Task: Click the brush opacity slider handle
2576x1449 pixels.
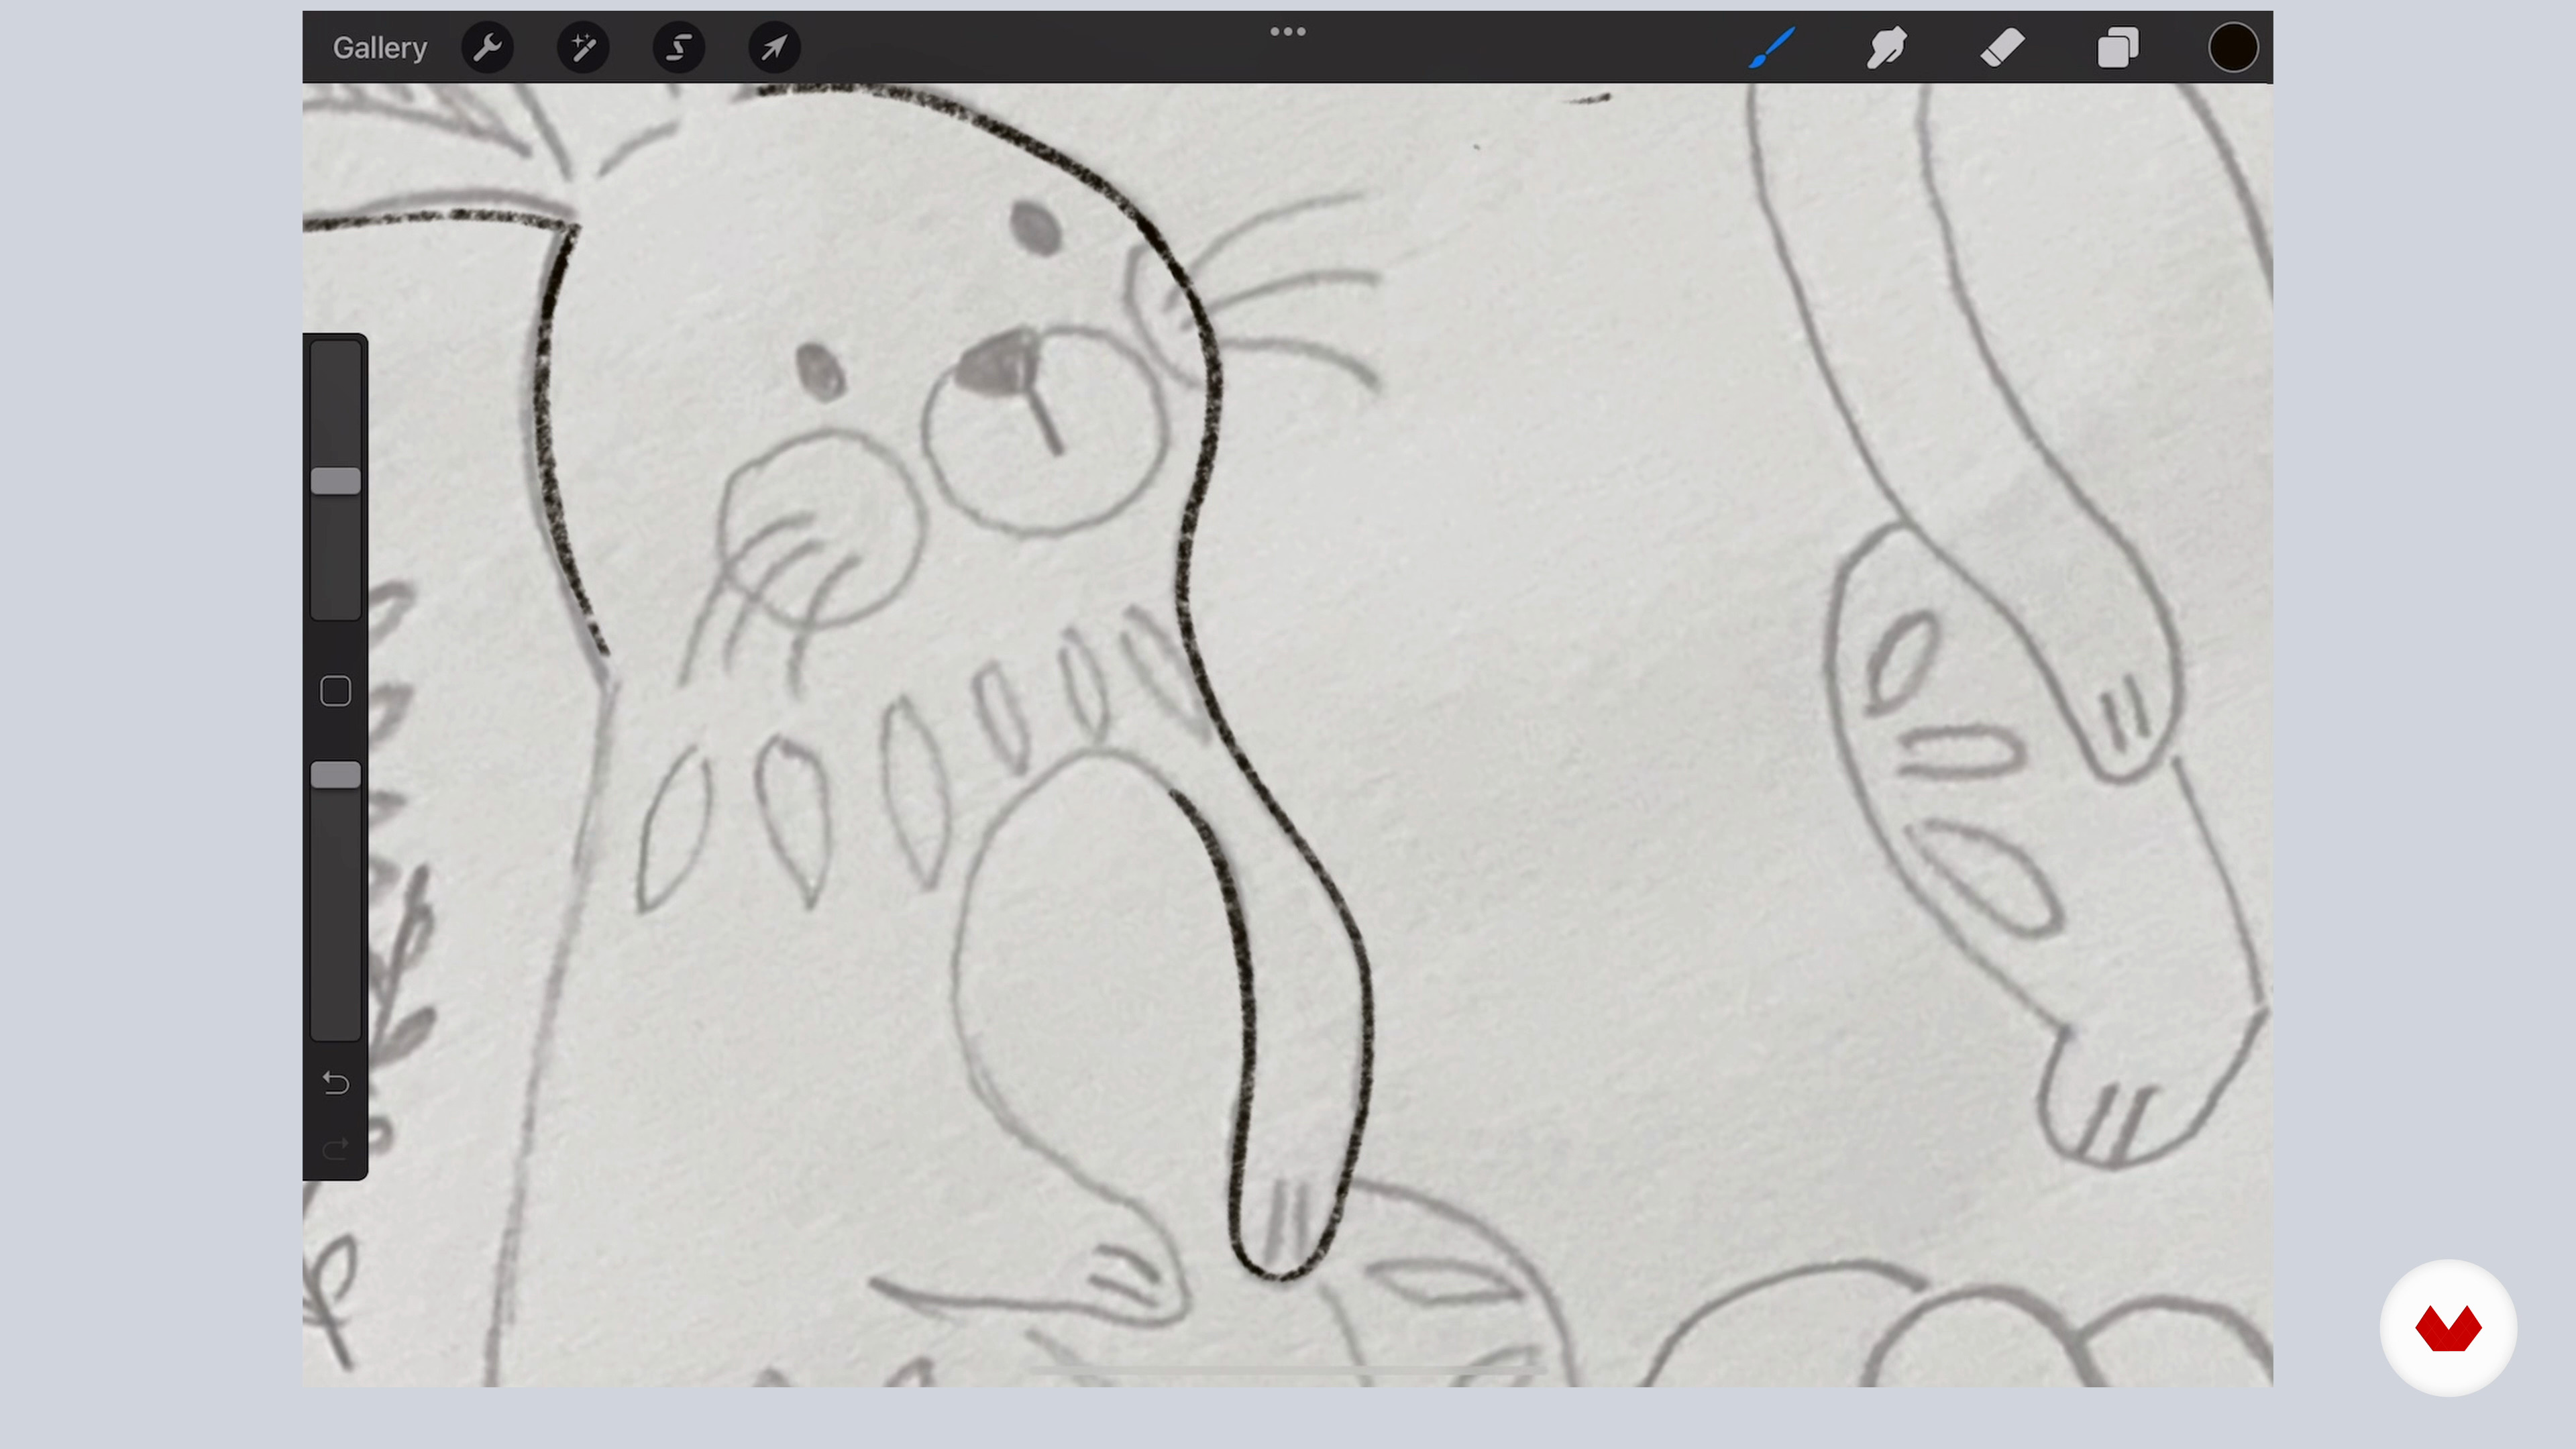Action: coord(335,775)
